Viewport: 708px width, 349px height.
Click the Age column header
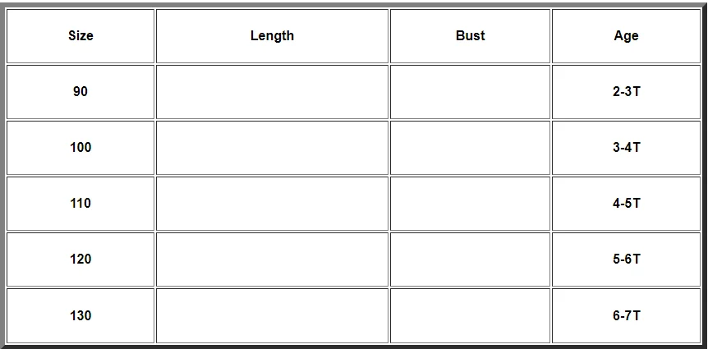coord(626,36)
